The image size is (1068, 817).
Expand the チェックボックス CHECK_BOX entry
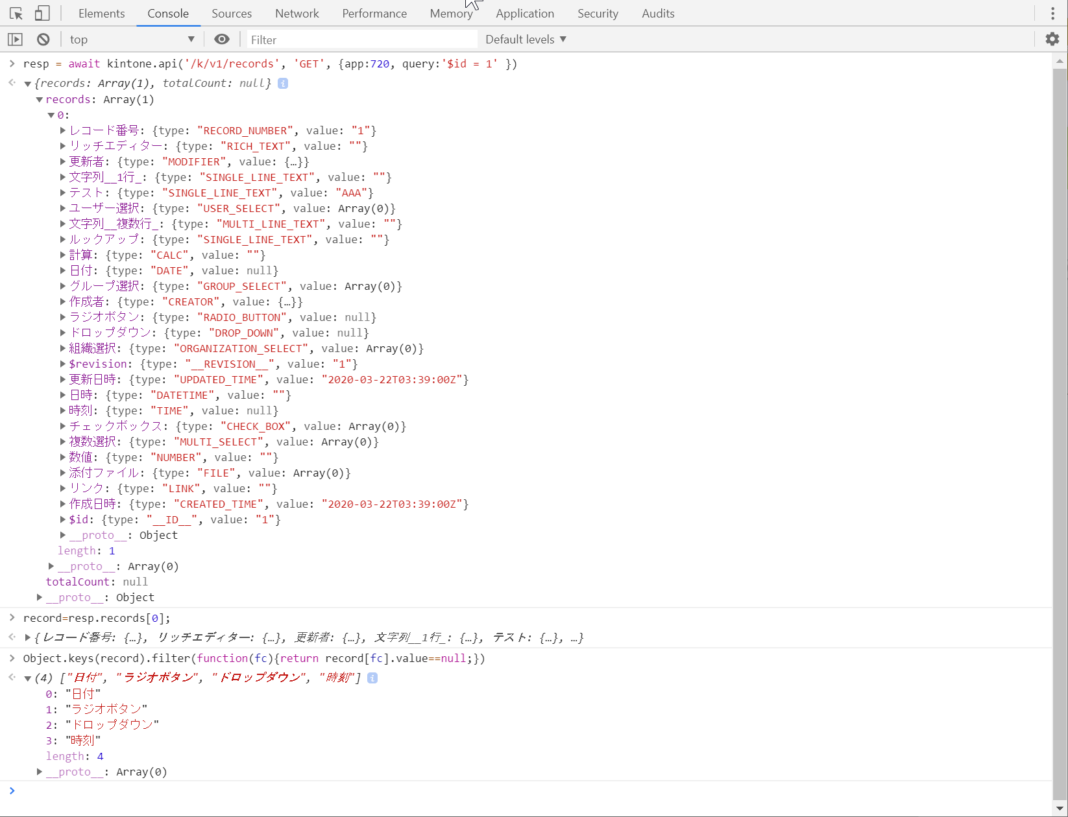coord(63,426)
